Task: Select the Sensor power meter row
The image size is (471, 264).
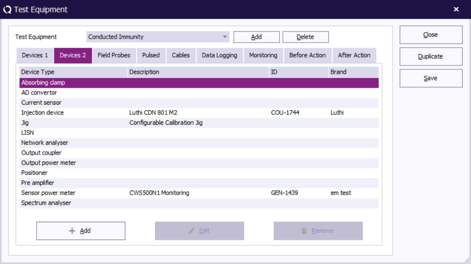Action: pyautogui.click(x=199, y=193)
